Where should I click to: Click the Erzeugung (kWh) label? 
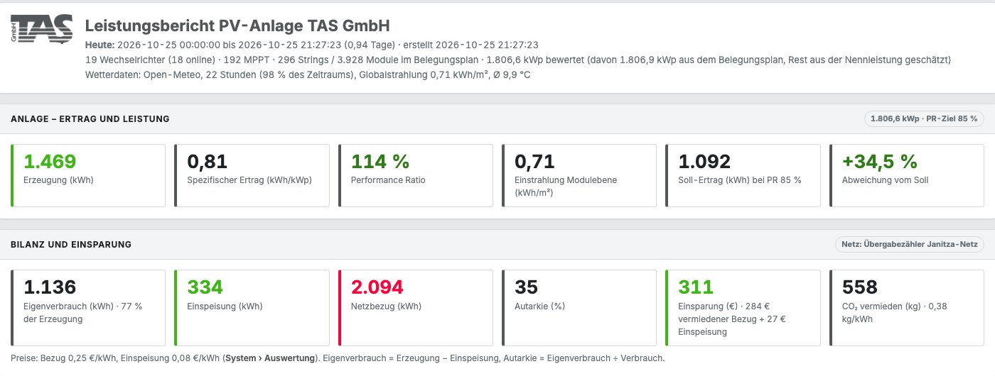pyautogui.click(x=59, y=180)
